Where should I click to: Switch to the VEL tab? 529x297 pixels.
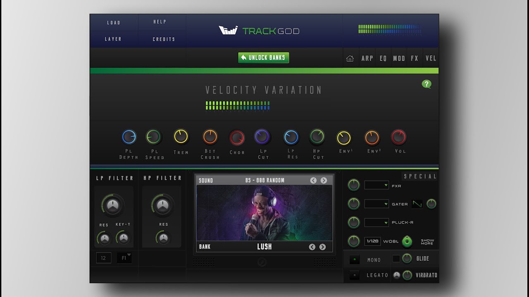(x=431, y=59)
